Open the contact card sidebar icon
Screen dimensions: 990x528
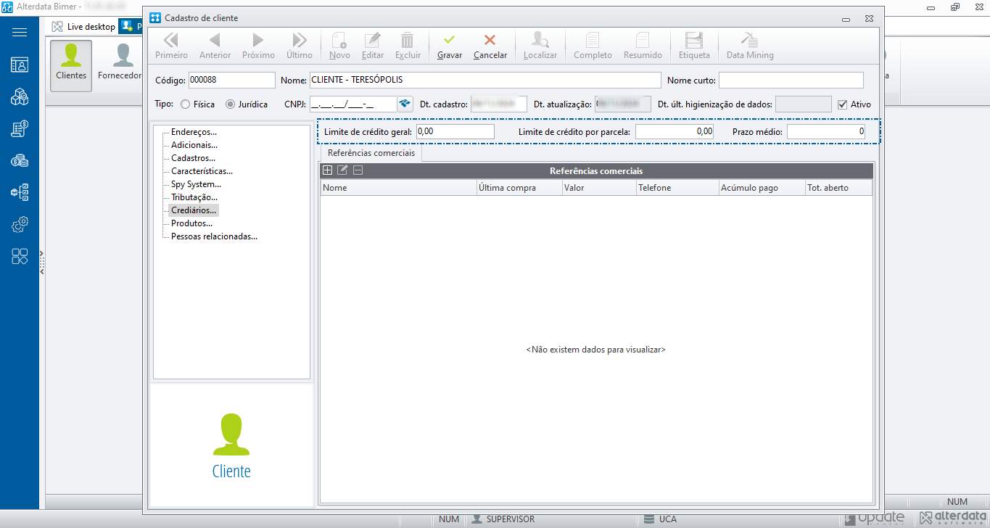pos(20,65)
